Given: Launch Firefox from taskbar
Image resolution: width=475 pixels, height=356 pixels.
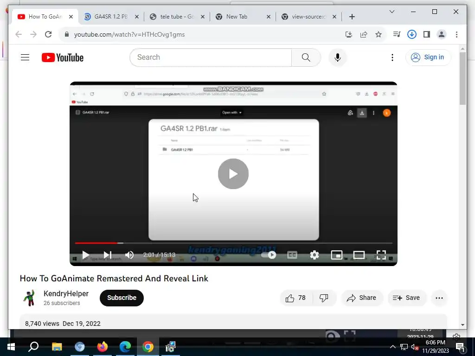Looking at the screenshot, I should pos(103,347).
